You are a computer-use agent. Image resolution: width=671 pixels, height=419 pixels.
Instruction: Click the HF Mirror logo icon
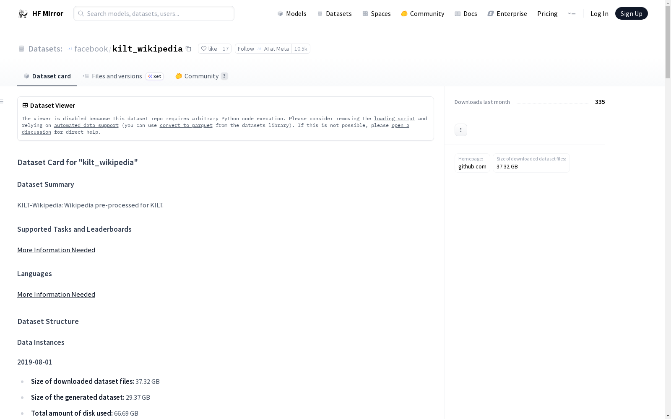[x=23, y=14]
